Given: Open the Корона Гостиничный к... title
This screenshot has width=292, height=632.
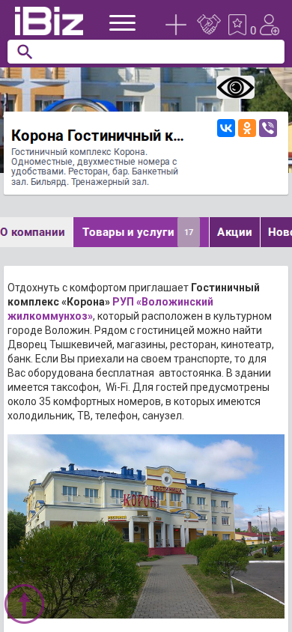Looking at the screenshot, I should point(97,136).
